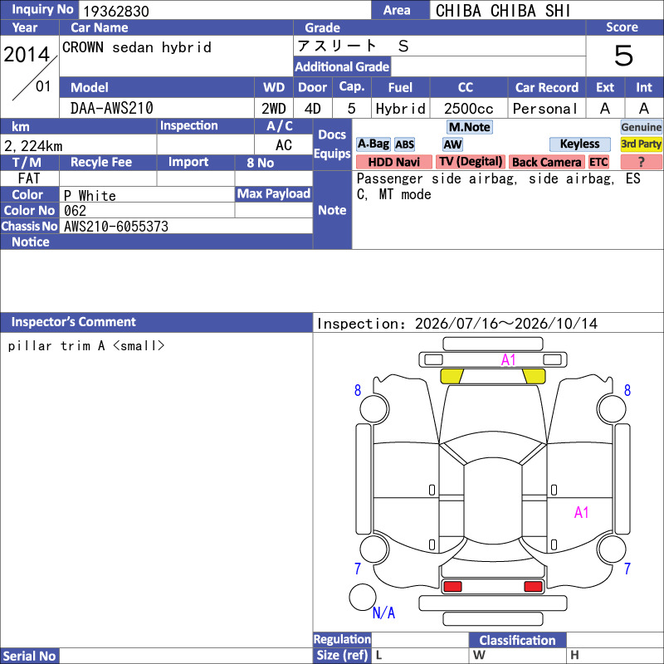Select the AW equipment badge
The width and height of the screenshot is (664, 664).
(x=452, y=144)
